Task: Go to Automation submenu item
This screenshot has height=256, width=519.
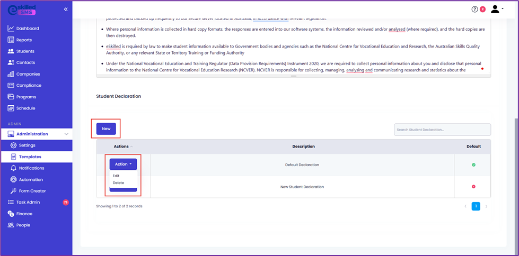Action: tap(31, 180)
